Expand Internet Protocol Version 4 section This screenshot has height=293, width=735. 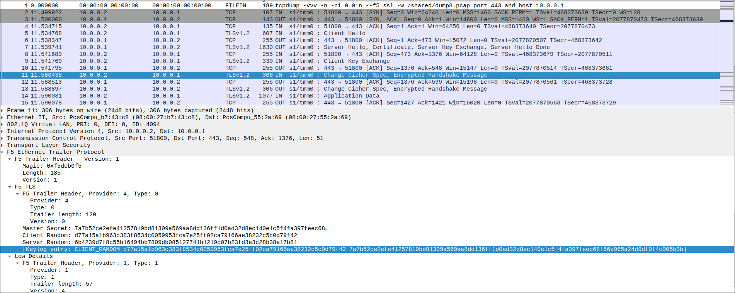[x=2, y=131]
